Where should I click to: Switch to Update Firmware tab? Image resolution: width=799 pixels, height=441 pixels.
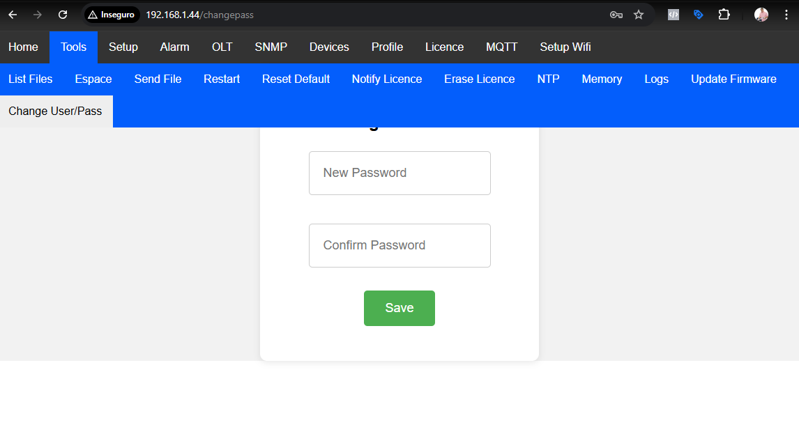733,79
